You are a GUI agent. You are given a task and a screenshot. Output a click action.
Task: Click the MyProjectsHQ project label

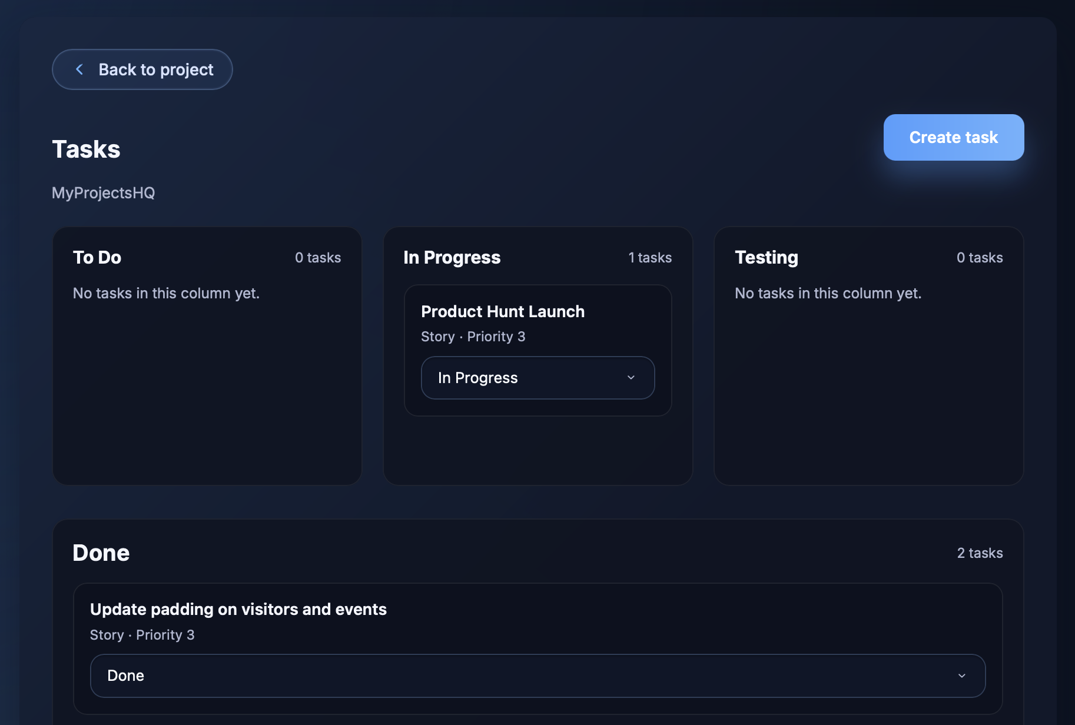point(102,192)
